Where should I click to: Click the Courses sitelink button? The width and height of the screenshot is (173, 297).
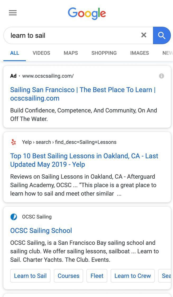(x=68, y=276)
